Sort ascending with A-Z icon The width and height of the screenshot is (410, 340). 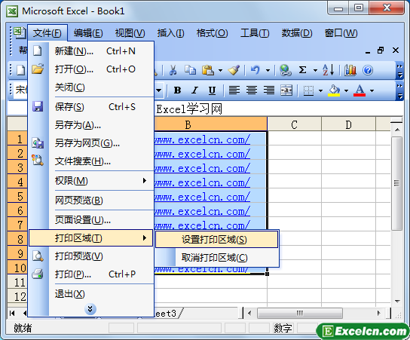coord(328,70)
